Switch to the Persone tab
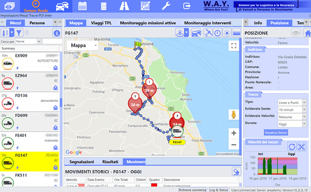Viewport: 311px width, 192px height. point(37,23)
